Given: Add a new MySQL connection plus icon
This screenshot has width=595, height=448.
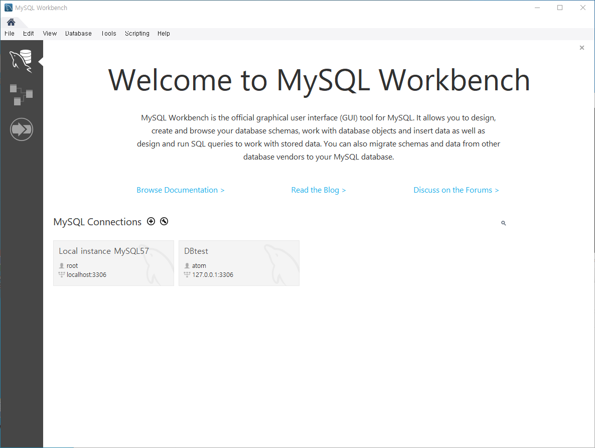Looking at the screenshot, I should point(151,222).
